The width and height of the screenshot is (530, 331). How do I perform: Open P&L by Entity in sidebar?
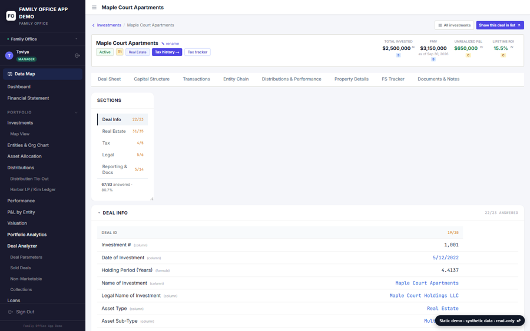pyautogui.click(x=21, y=212)
